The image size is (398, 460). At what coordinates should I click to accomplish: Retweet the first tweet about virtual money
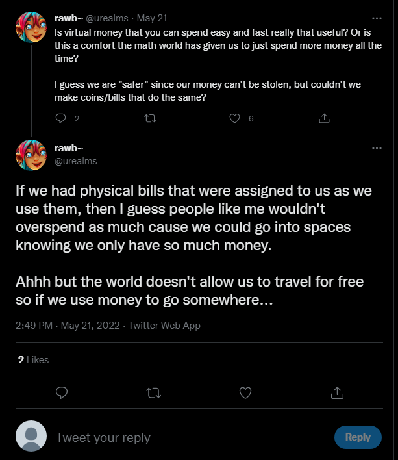tap(151, 118)
